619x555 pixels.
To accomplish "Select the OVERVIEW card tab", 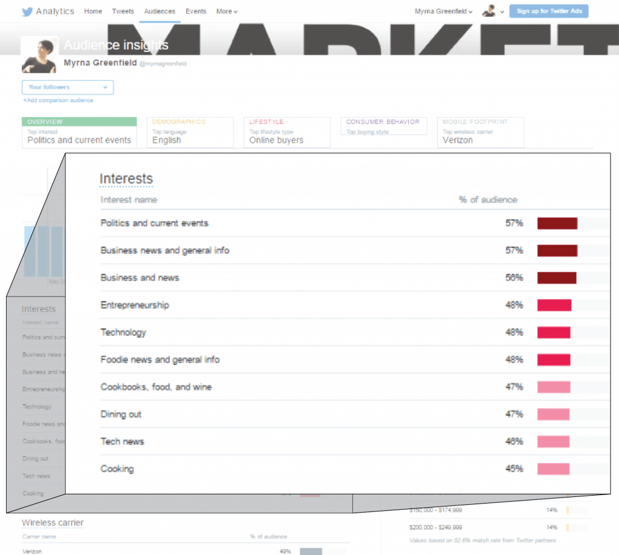I will (x=79, y=132).
